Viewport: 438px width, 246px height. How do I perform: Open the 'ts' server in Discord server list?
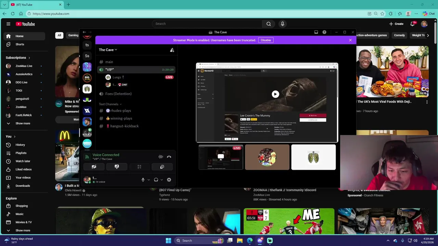coord(87,45)
